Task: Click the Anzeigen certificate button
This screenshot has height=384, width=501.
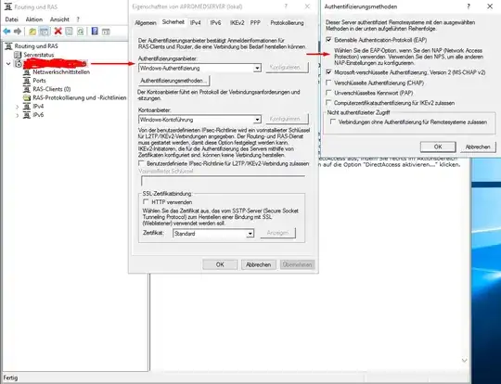Action: coord(277,233)
